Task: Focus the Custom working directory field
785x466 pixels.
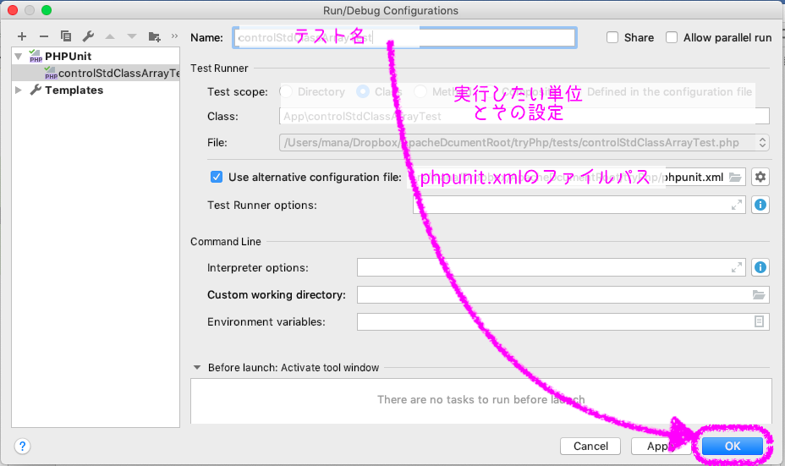Action: (563, 295)
